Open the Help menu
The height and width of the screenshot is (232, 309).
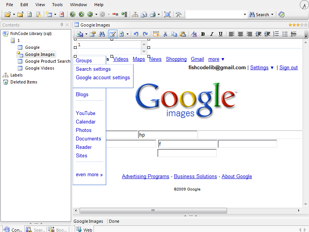(x=99, y=5)
